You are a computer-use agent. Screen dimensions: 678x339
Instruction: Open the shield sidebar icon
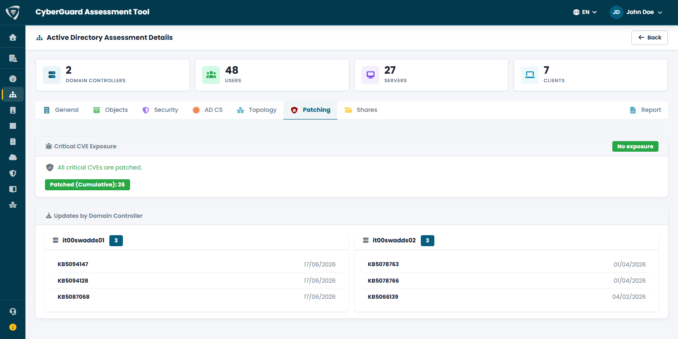[x=13, y=173]
